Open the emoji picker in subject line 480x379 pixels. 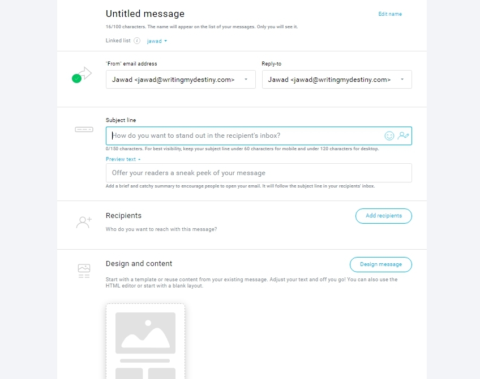pos(389,136)
